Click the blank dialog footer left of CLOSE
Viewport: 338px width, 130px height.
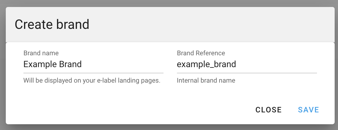point(122,110)
